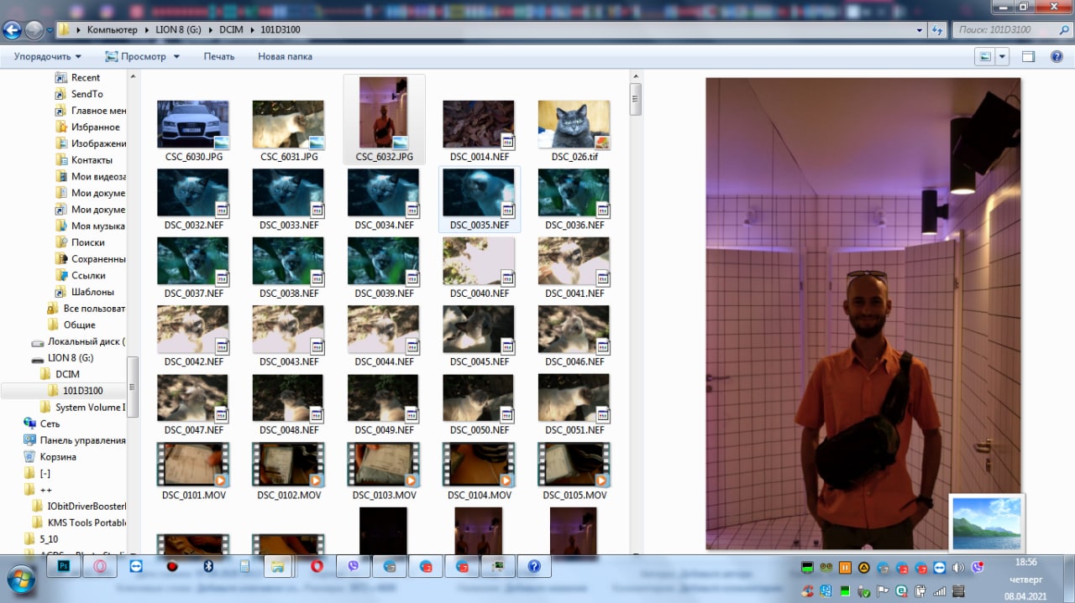This screenshot has height=603, width=1075.
Task: Select the DCIM folder in the tree
Action: [x=67, y=374]
